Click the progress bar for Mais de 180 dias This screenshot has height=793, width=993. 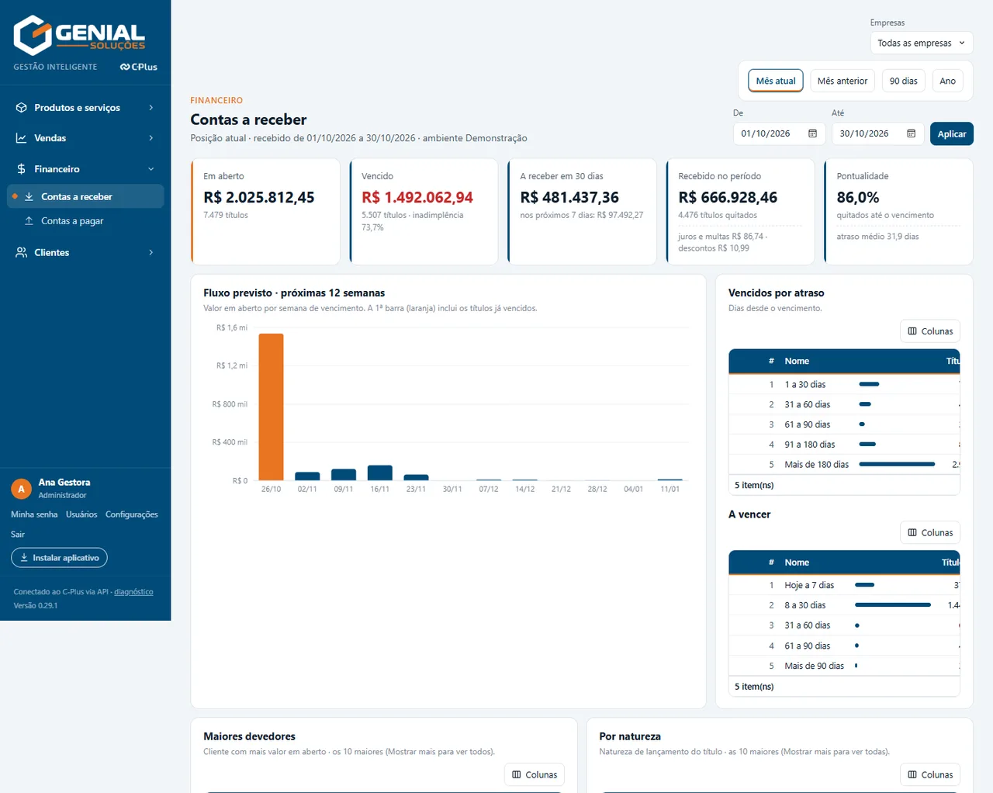[x=897, y=465]
